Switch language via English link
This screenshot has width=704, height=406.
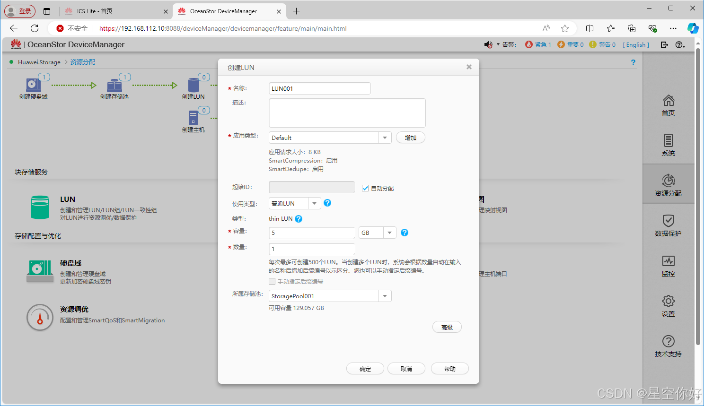click(x=636, y=44)
